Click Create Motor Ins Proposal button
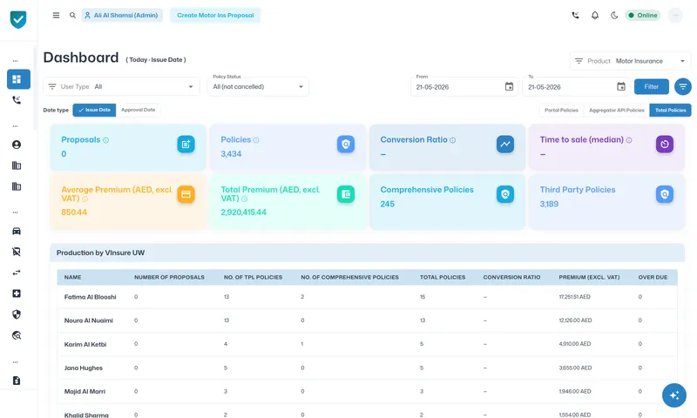The height and width of the screenshot is (418, 697). click(215, 15)
